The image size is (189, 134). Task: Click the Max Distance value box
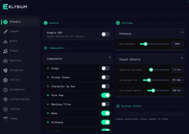[177, 44]
